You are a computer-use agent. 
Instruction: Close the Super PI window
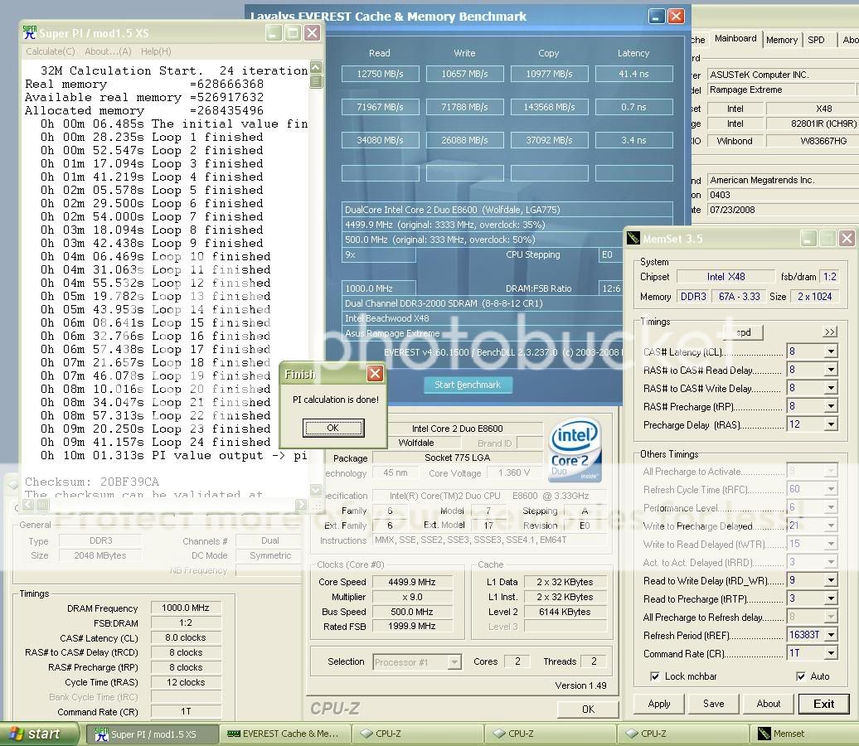tap(313, 33)
